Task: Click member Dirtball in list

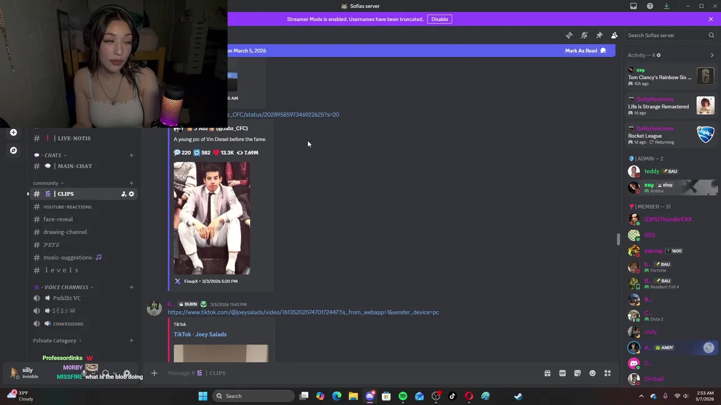Action: pyautogui.click(x=671, y=379)
